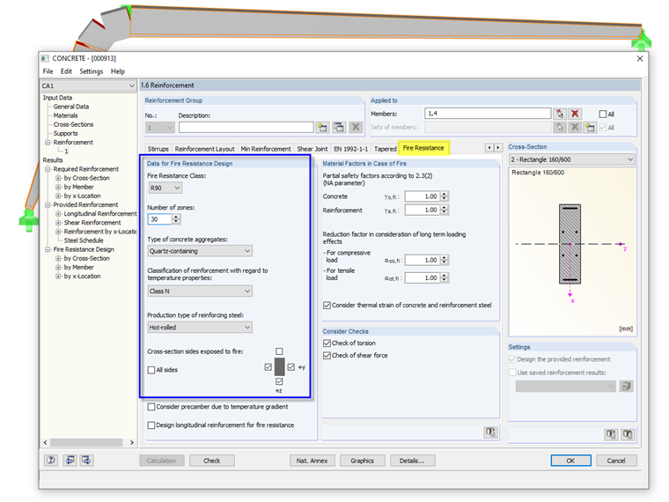Collapse Fire Resistance Design tree node
This screenshot has height=502, width=669.
48,249
